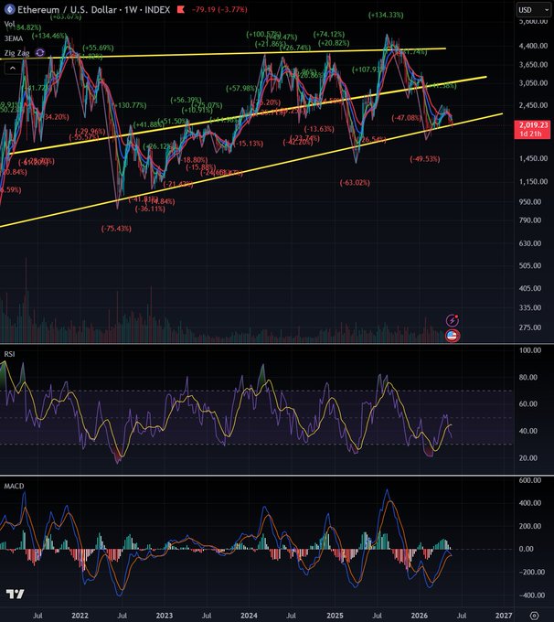Click the 2,450.00 price scale label
Viewport: 554px width, 622px height.
pos(533,105)
